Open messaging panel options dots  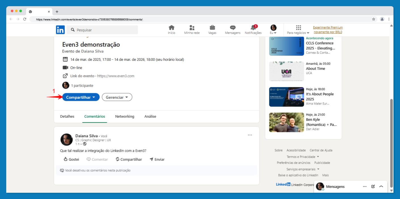365,187
